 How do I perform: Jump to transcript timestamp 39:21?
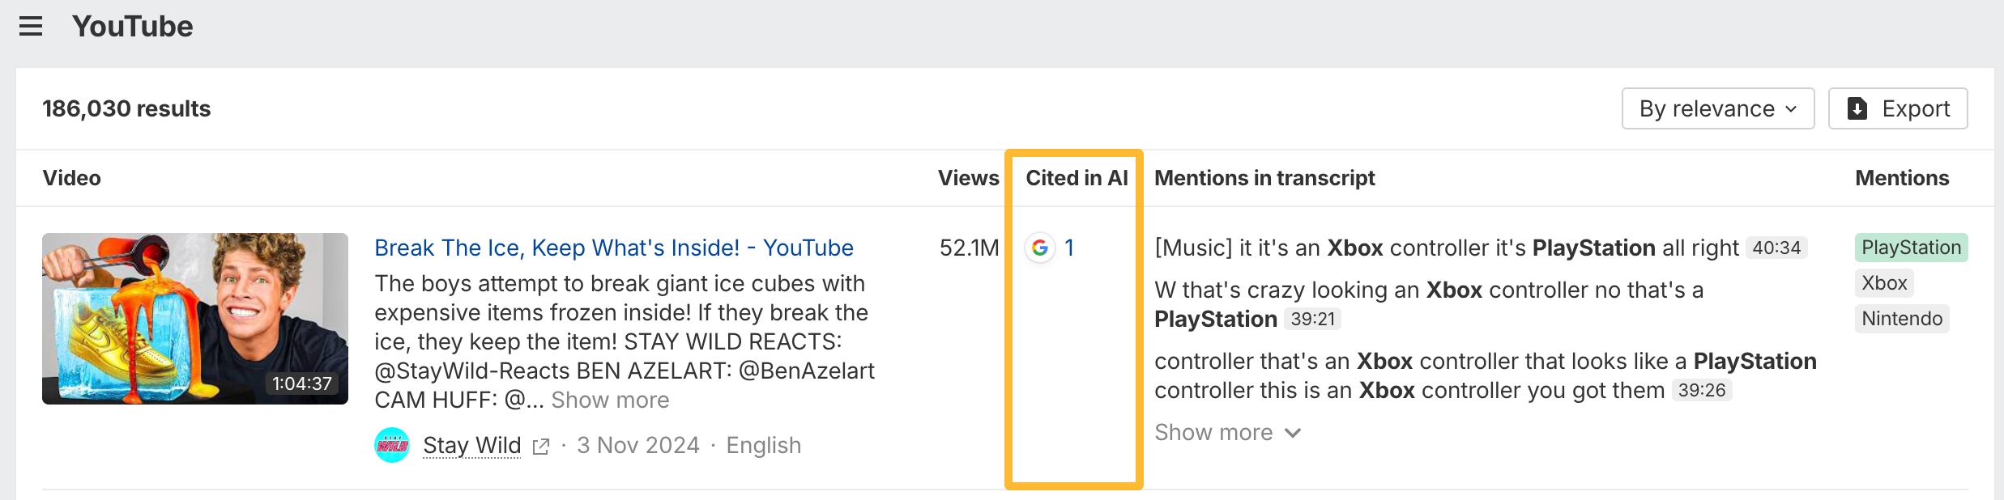tap(1312, 319)
